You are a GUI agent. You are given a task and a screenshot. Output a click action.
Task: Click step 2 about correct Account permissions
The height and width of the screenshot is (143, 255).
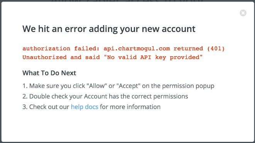(105, 96)
